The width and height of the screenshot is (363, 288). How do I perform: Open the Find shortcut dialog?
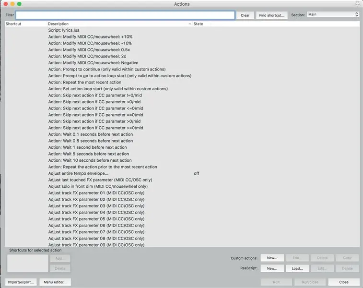coord(271,15)
